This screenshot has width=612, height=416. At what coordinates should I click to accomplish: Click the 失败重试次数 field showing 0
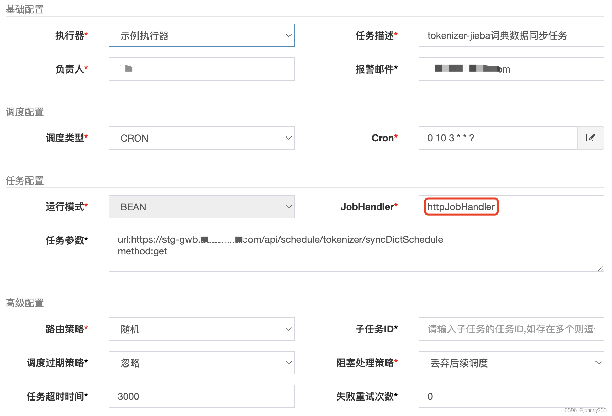tap(511, 396)
